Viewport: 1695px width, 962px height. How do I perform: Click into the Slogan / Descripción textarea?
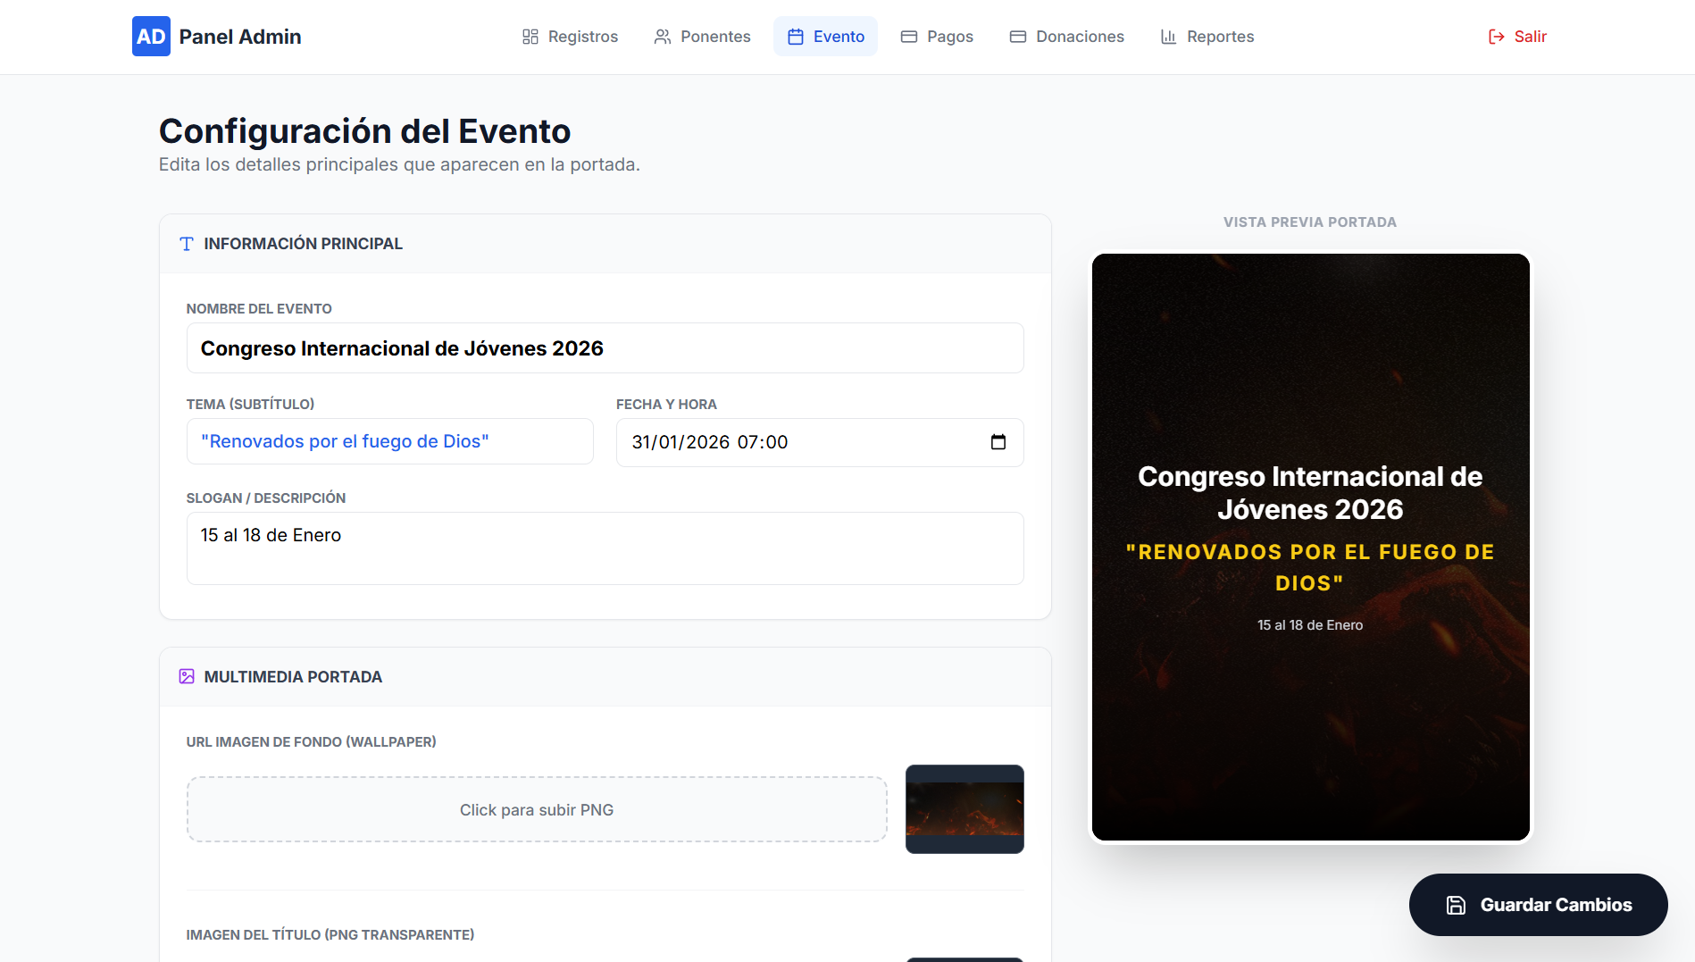605,548
